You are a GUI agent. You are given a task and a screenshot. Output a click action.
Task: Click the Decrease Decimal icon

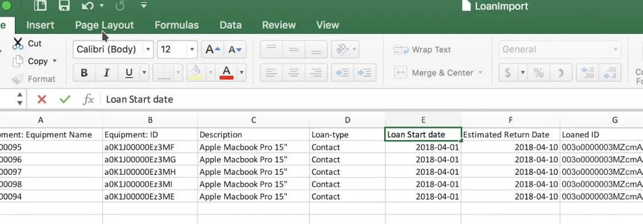[610, 73]
